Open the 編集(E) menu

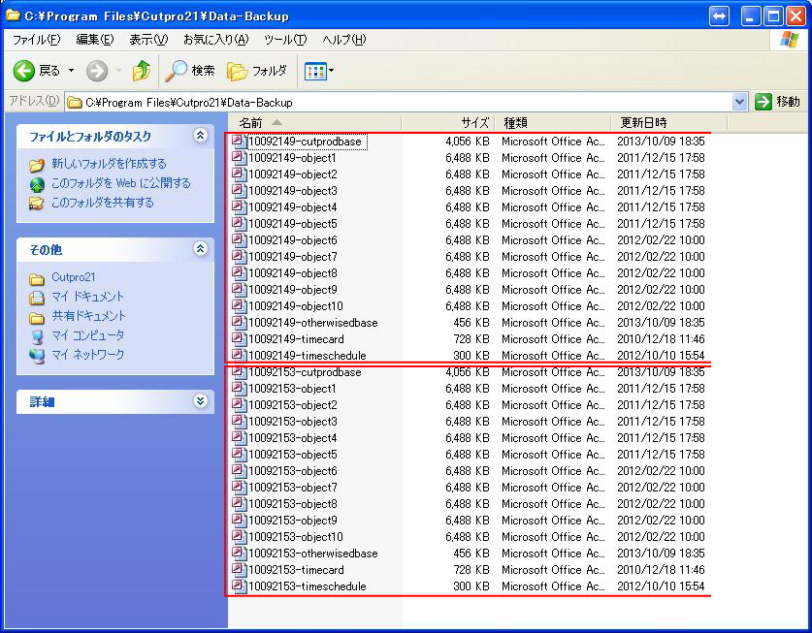coord(95,40)
